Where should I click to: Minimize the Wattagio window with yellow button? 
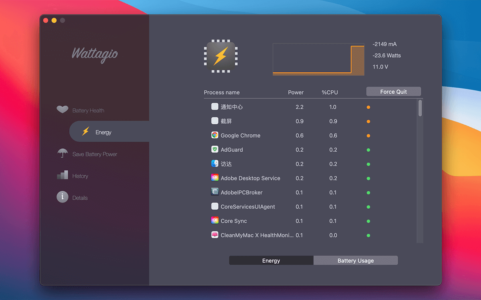coord(54,20)
